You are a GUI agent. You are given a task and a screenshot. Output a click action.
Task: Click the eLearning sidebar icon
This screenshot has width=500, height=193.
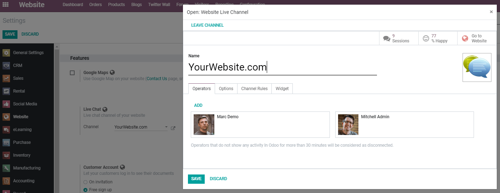(x=6, y=130)
